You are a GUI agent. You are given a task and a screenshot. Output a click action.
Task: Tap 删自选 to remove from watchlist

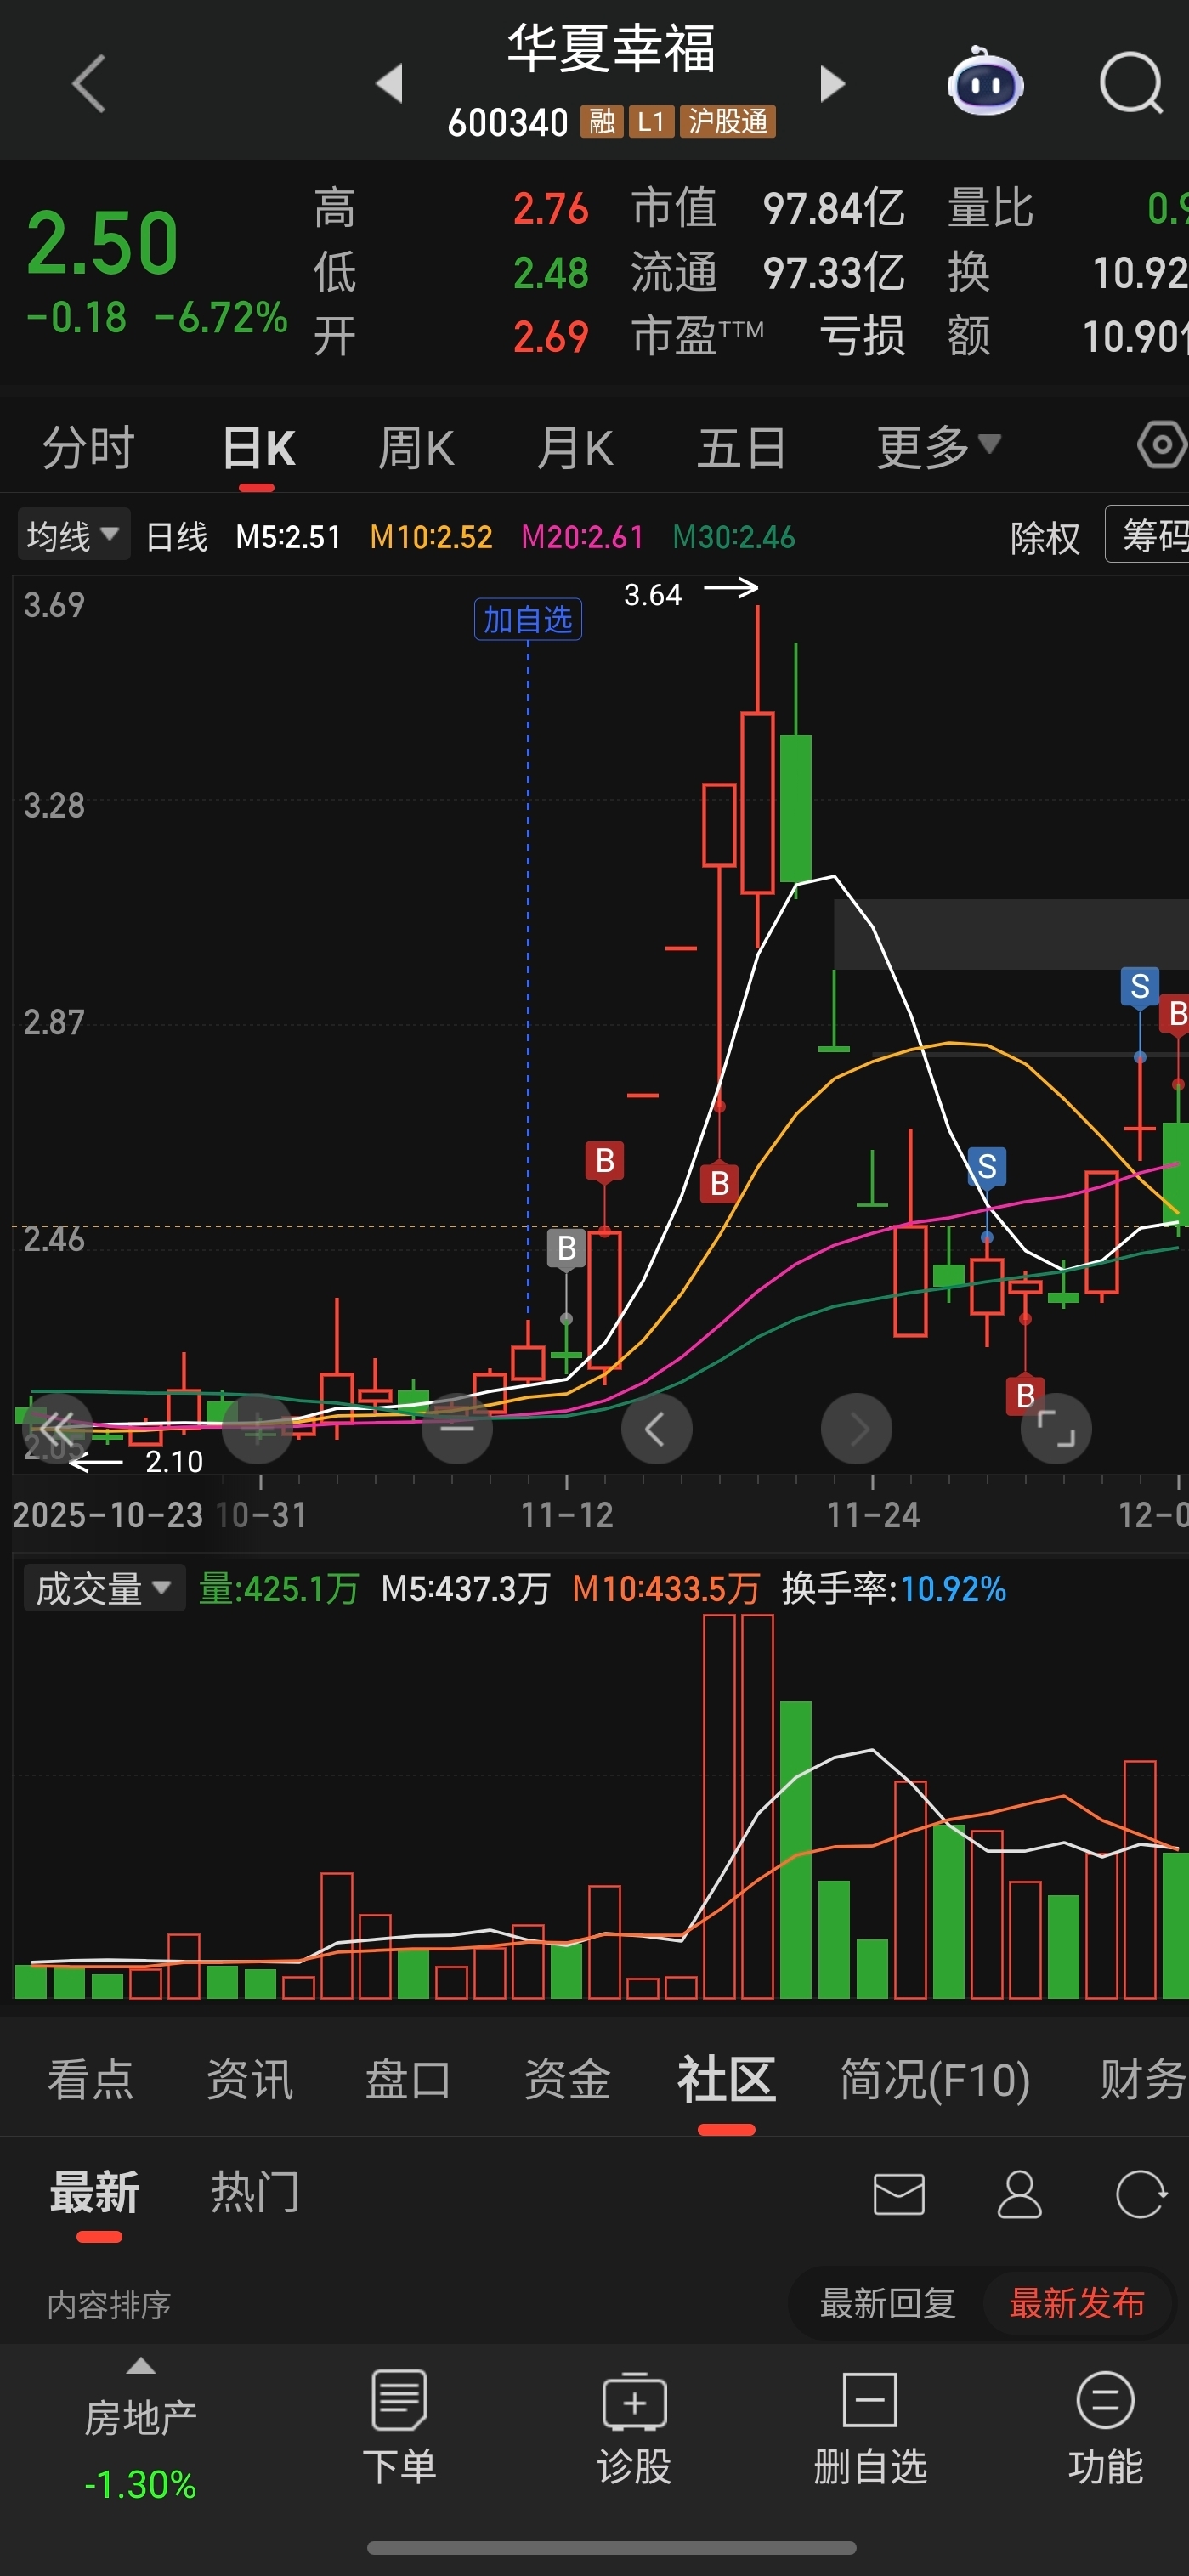[x=870, y=2427]
